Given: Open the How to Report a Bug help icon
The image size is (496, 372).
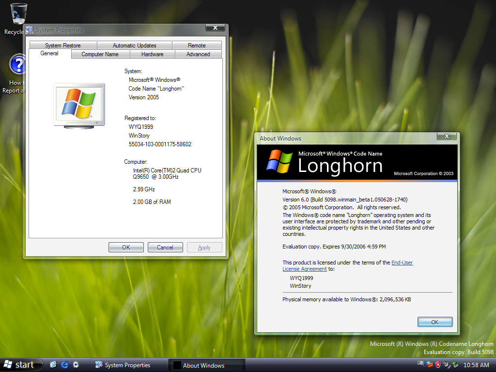Looking at the screenshot, I should click(x=17, y=64).
